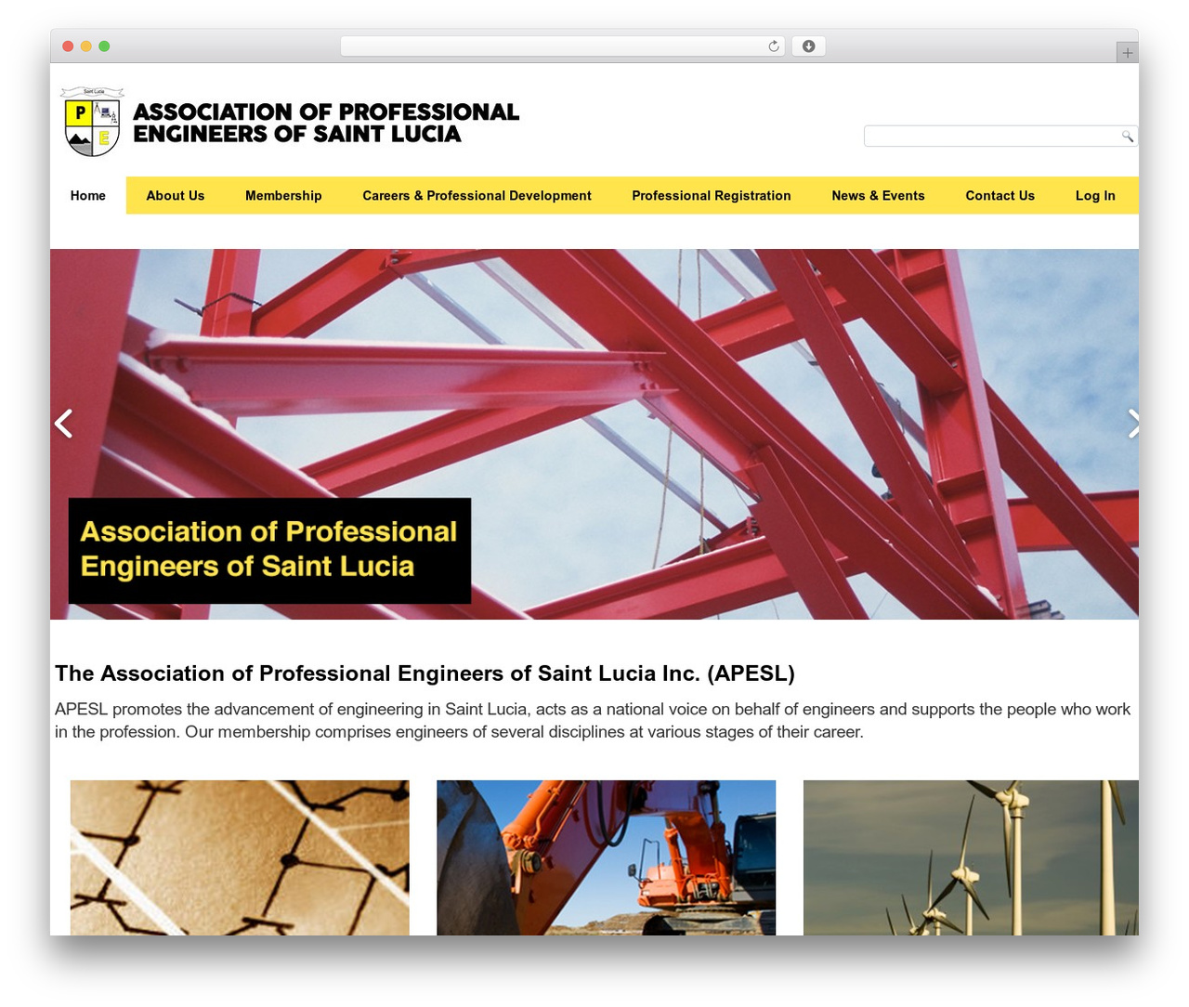Image resolution: width=1189 pixels, height=1007 pixels.
Task: Open Careers & Professional Development menu
Action: tap(477, 196)
